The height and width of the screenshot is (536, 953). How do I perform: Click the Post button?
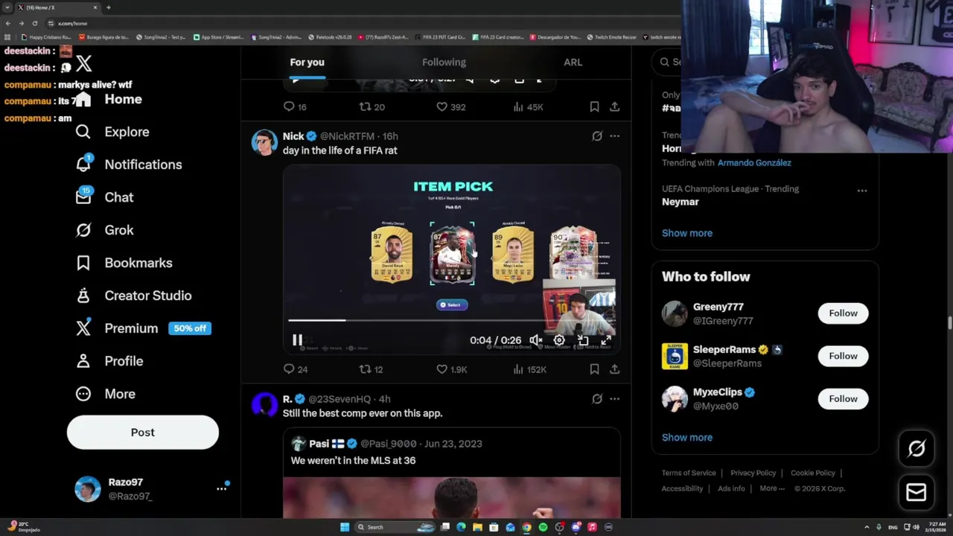click(x=143, y=433)
